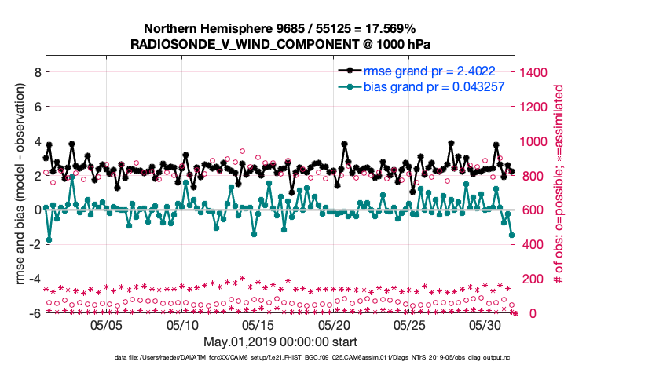
Task: Click the 05/05 x-axis tick label
Action: (x=107, y=324)
